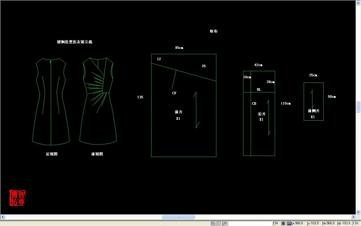The height and width of the screenshot is (226, 361).
Task: Click the CB label on back piece
Action: [x=254, y=104]
